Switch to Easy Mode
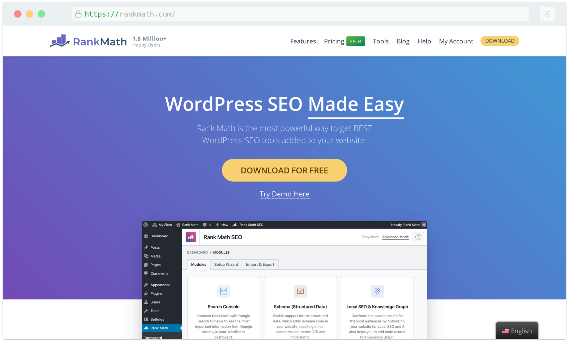The height and width of the screenshot is (341, 569). (370, 237)
